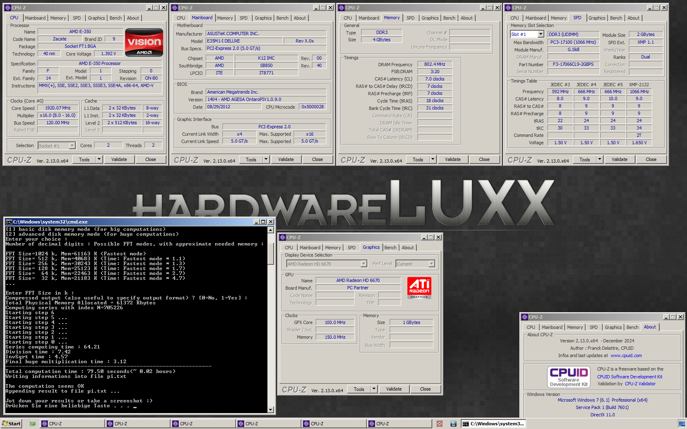The image size is (687, 429).
Task: Expand the Slot #1 memory slot dropdown
Action: 541,34
